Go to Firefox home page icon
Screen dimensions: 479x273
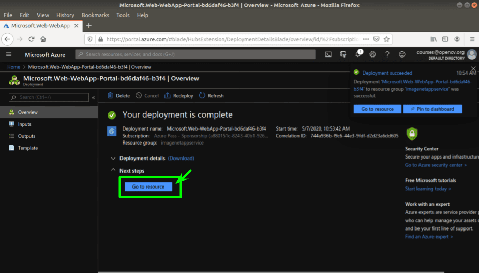[43, 39]
